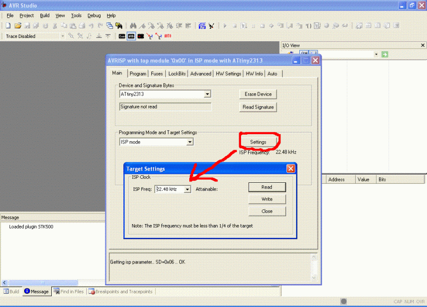Click the AVR programmer dialog icon

[131, 36]
